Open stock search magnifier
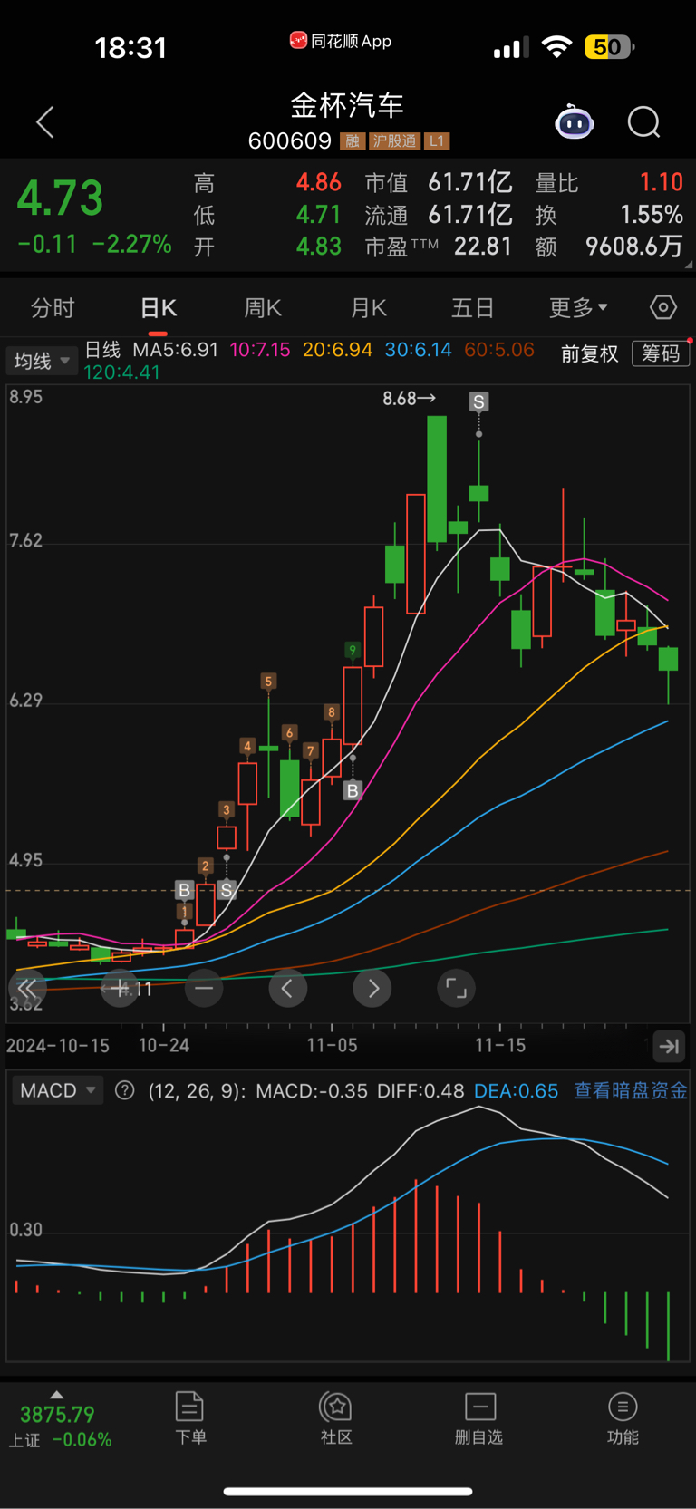Viewport: 696px width, 1509px height. 644,121
